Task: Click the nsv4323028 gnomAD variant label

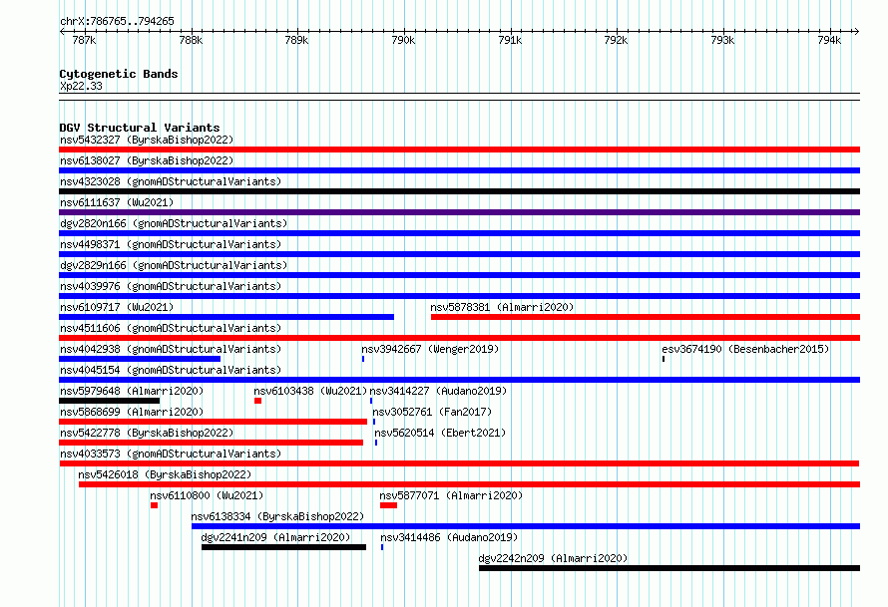Action: [x=171, y=181]
